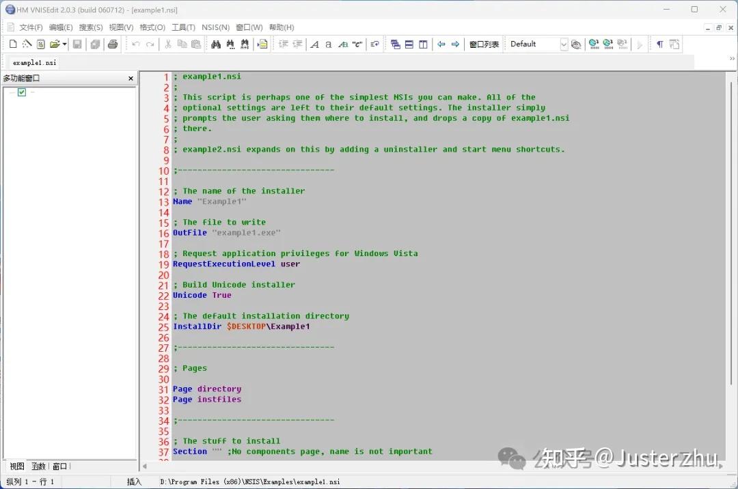Viewport: 738px width, 489px height.
Task: Compile the script with the first globe icon
Action: (594, 44)
